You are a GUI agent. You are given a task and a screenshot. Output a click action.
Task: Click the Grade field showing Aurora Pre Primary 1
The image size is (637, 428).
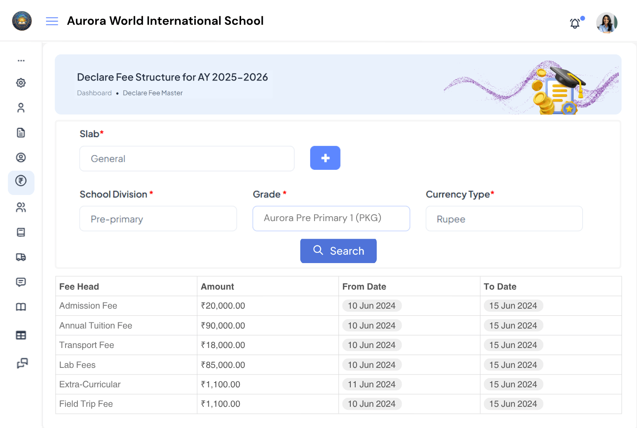click(x=331, y=218)
